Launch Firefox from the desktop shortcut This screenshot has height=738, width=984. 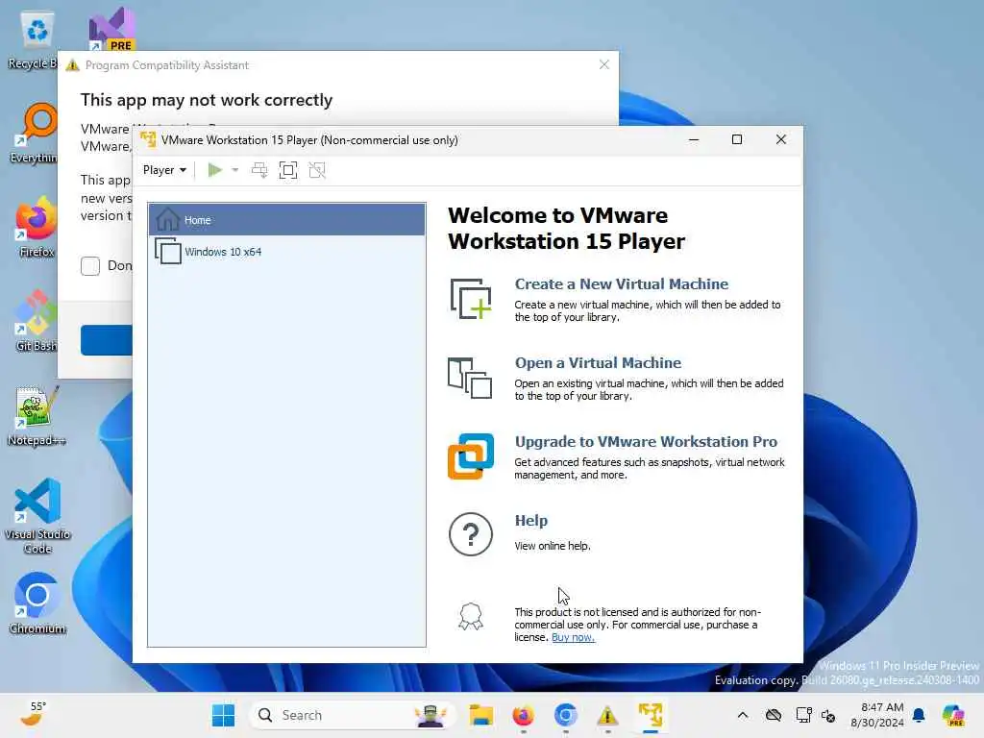click(x=37, y=227)
